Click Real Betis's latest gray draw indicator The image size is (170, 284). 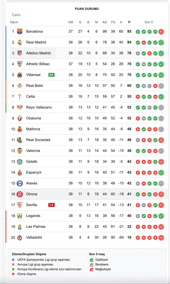(x=161, y=86)
